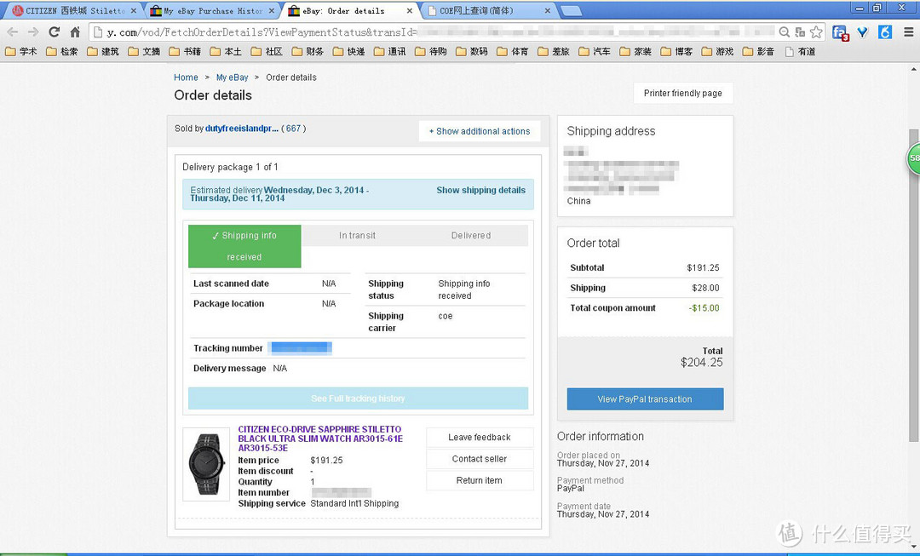Click the translate icon in address bar
The height and width of the screenshot is (556, 920).
tap(800, 32)
